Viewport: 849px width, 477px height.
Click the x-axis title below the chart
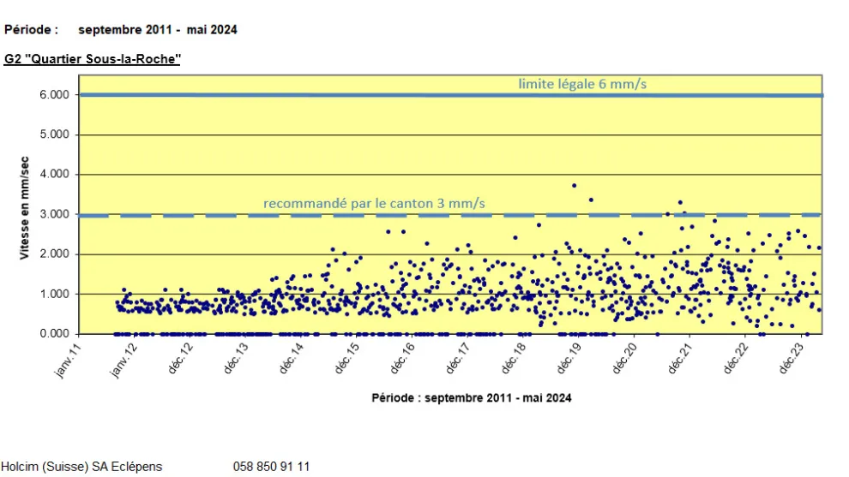471,398
